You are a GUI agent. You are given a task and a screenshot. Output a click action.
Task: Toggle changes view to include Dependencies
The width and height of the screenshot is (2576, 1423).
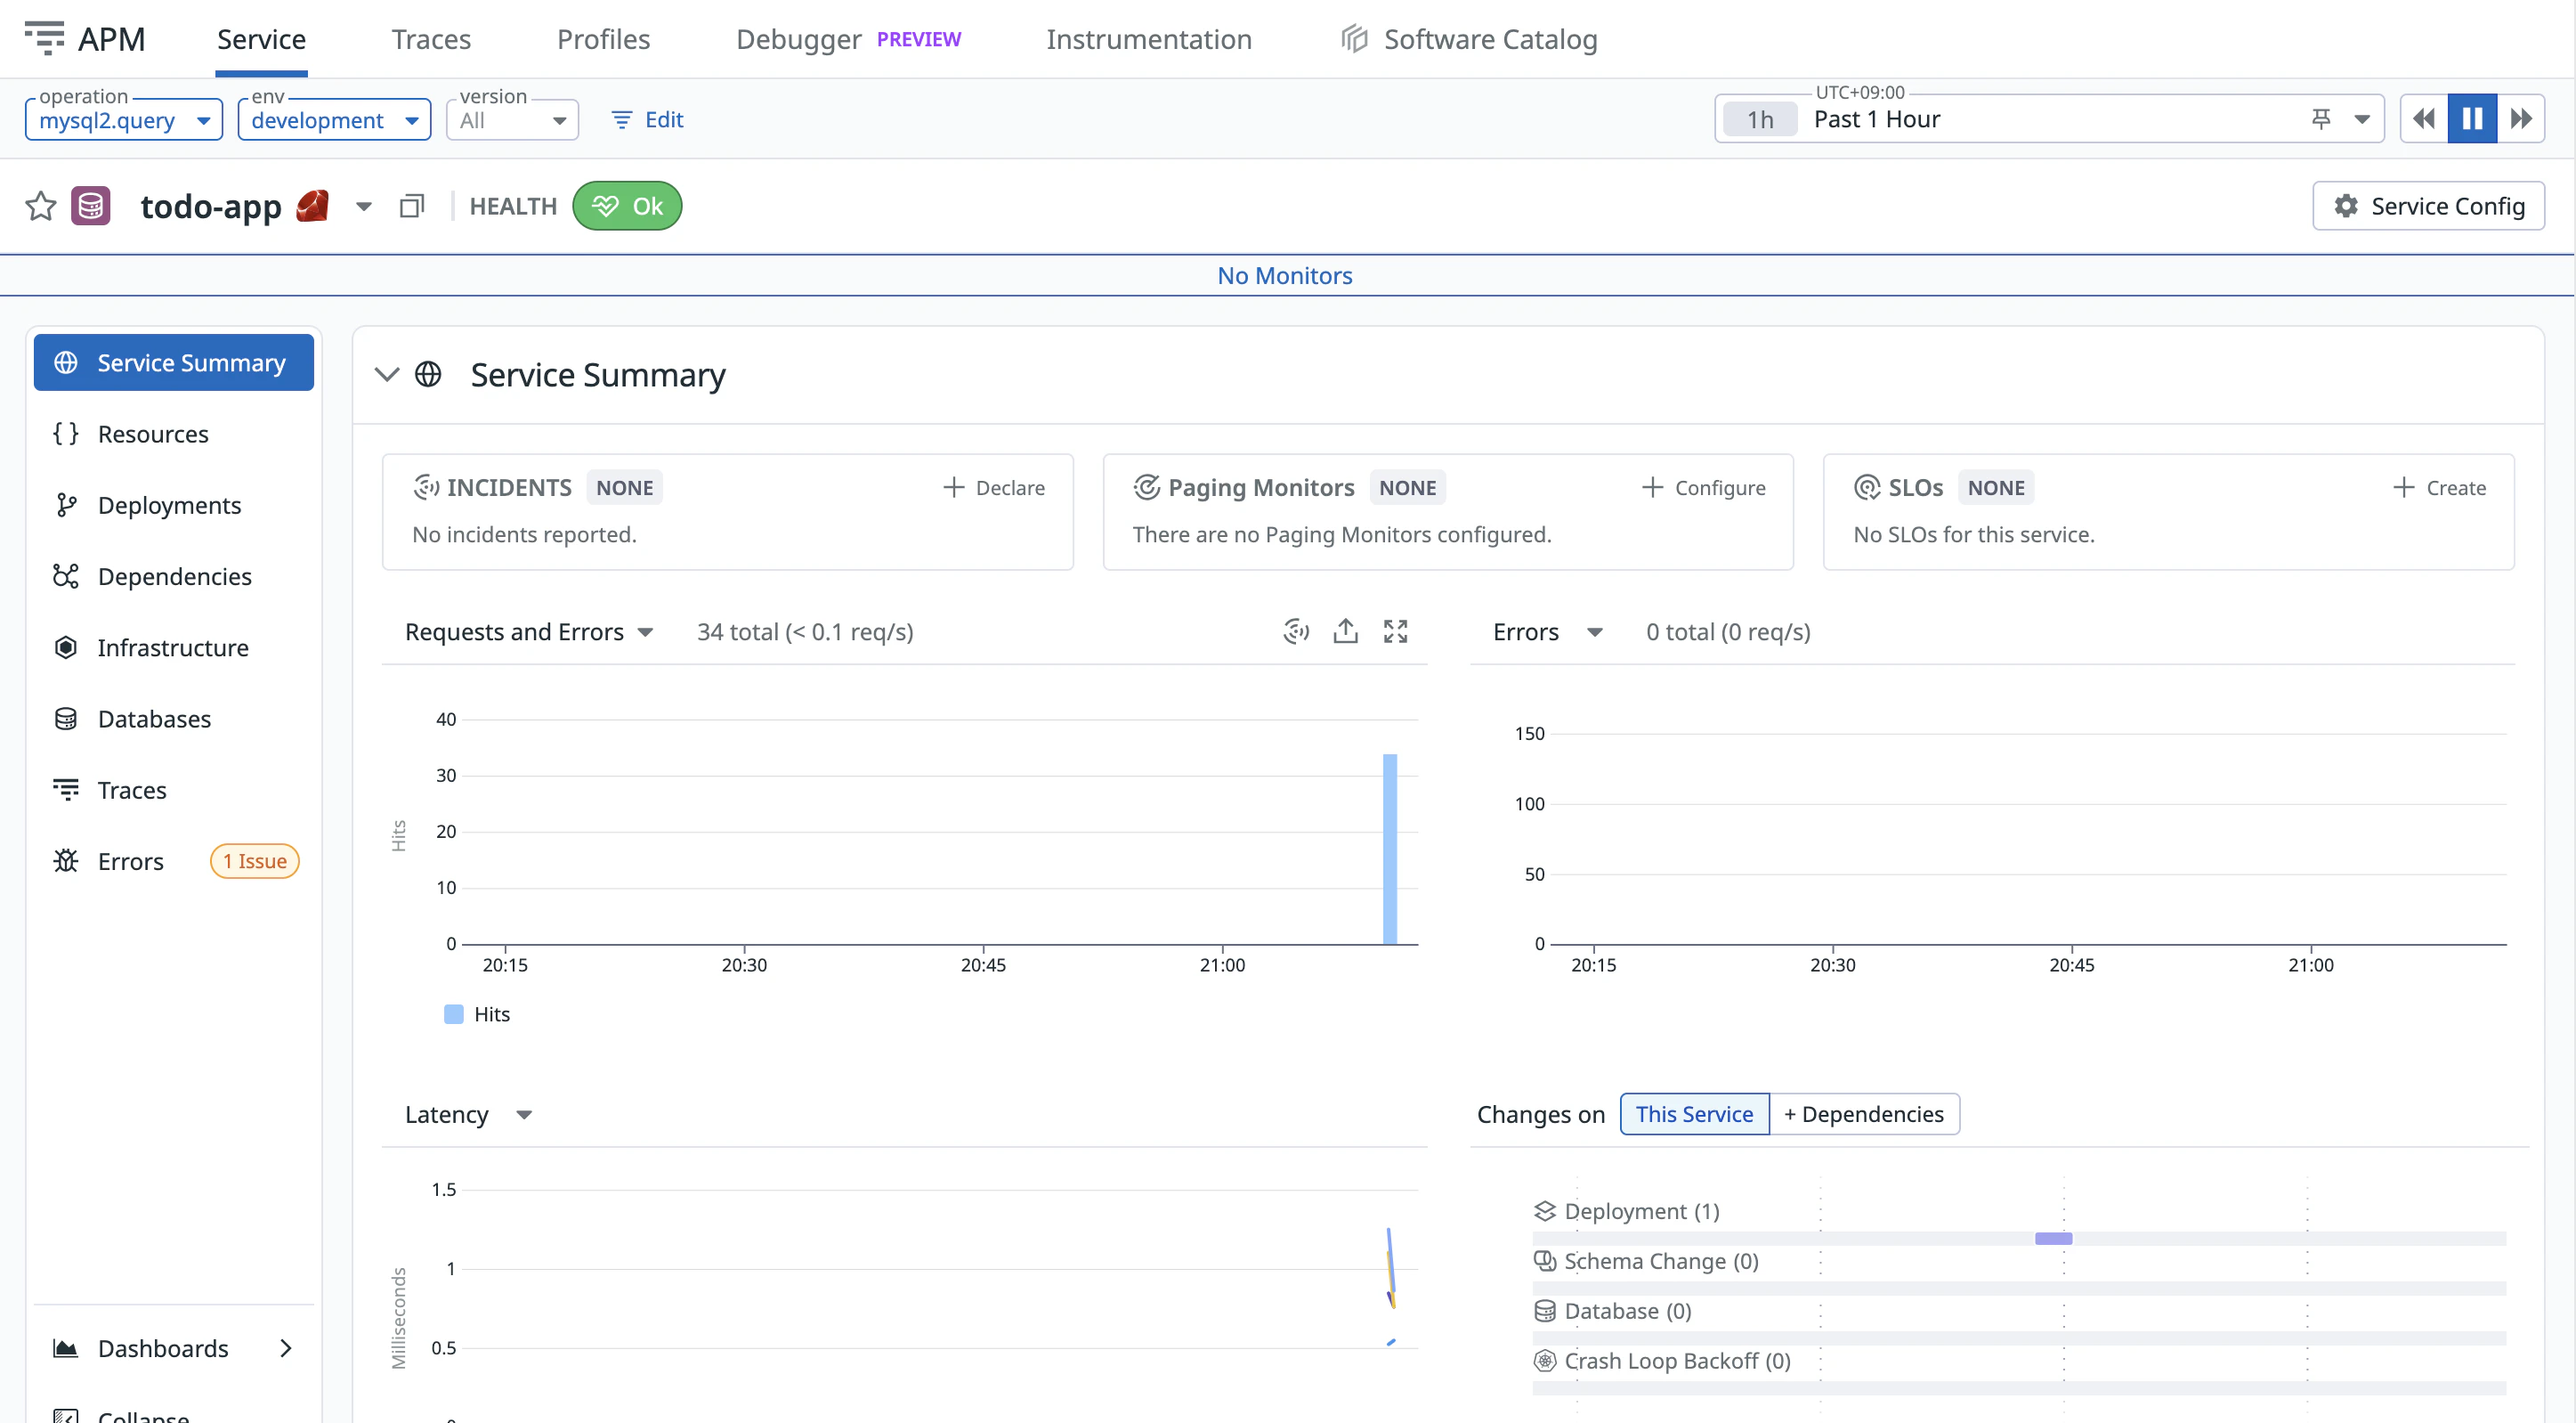1864,1114
